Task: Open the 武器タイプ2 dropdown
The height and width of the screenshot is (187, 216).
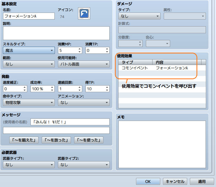Action: pos(84,165)
